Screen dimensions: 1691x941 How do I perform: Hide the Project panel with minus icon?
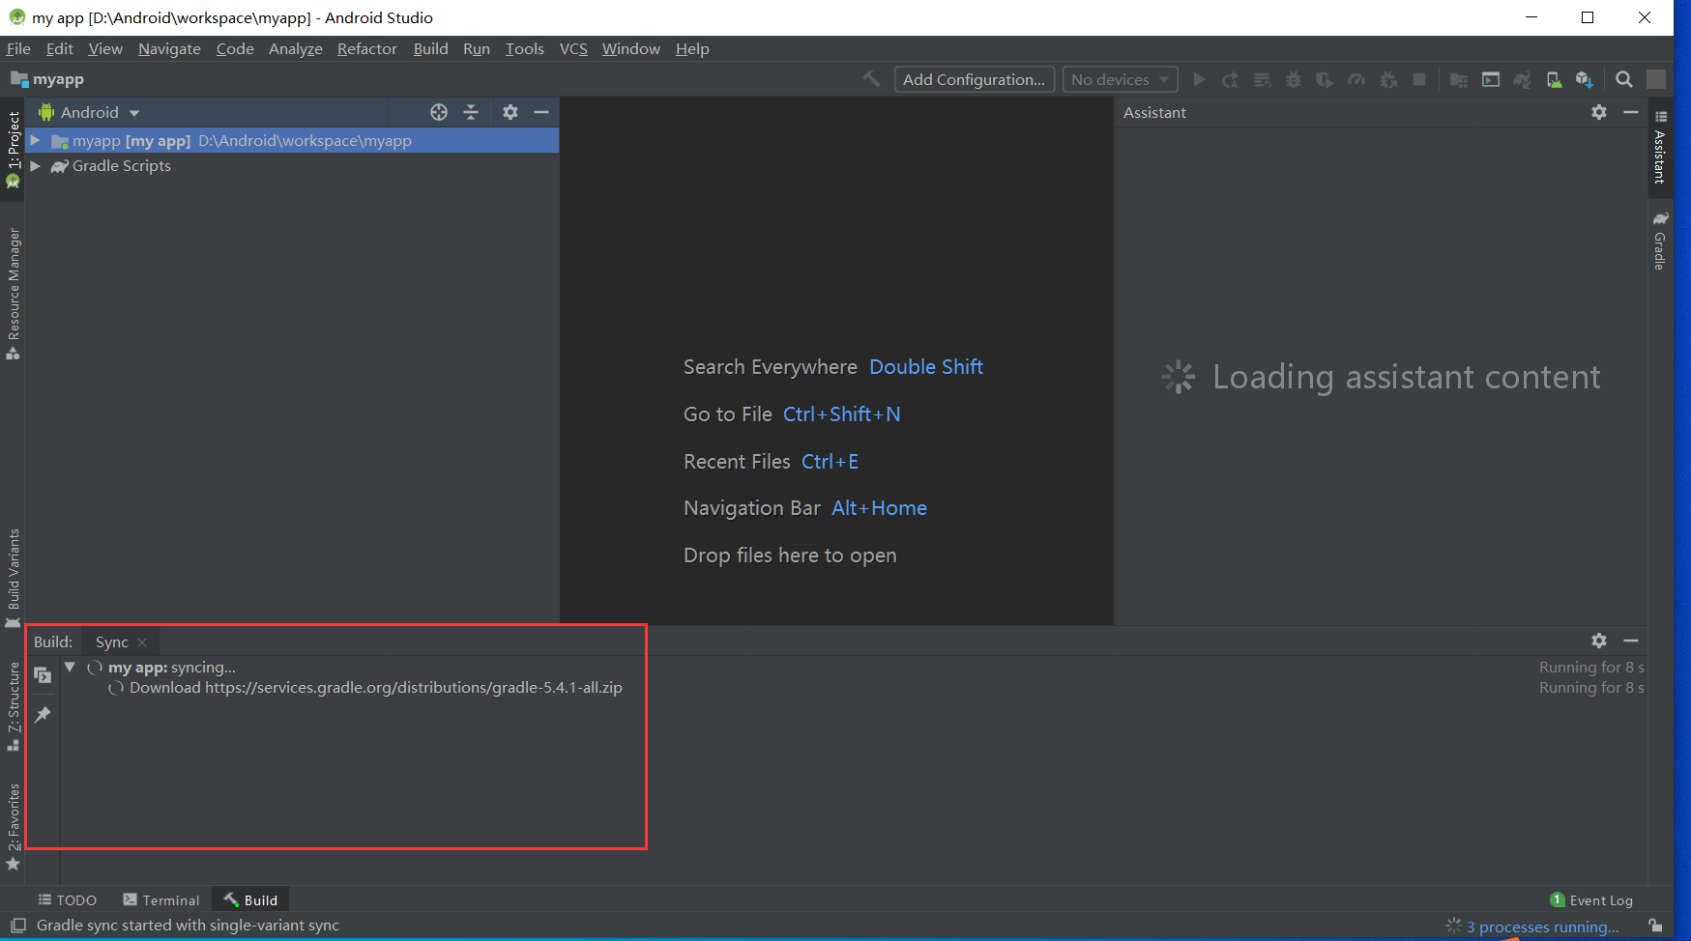click(541, 112)
